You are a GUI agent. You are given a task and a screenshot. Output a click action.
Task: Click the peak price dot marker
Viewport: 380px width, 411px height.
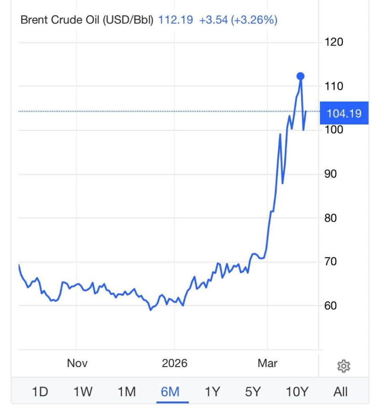pos(301,76)
